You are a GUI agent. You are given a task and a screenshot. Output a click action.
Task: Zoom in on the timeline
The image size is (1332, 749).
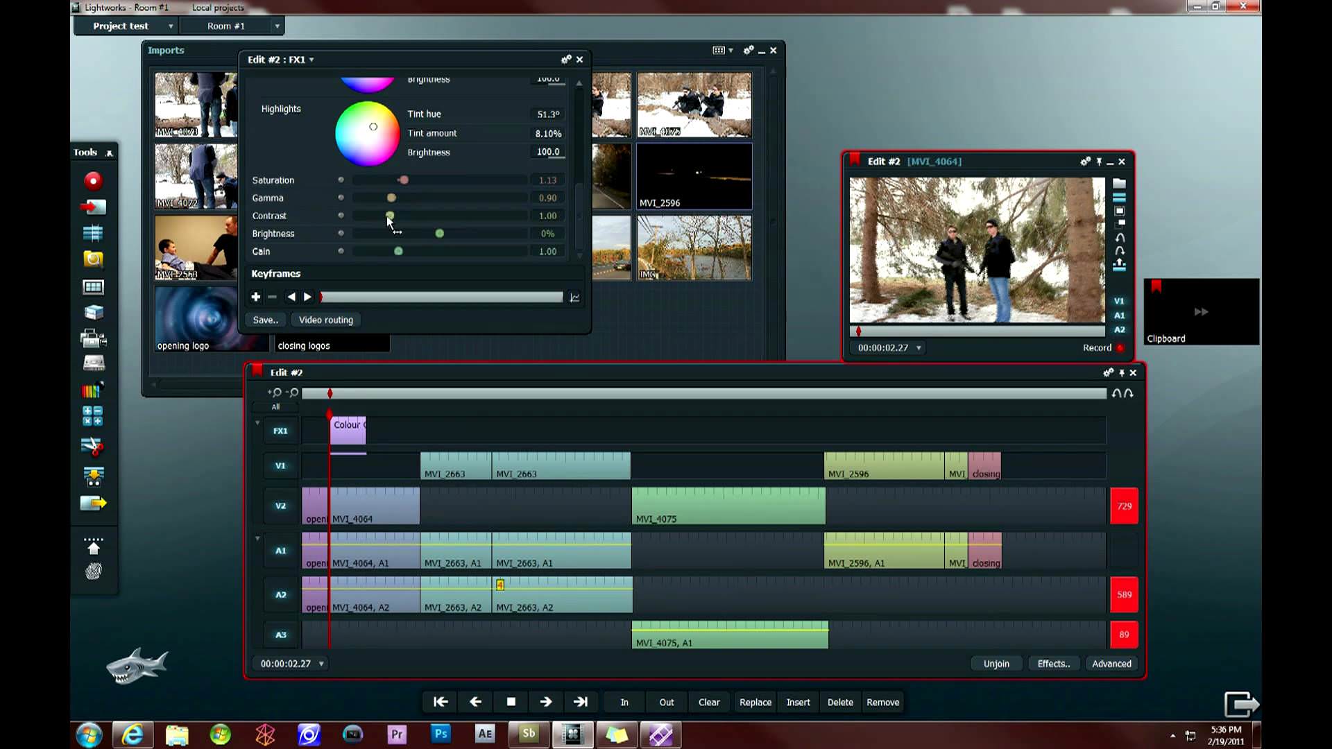pyautogui.click(x=275, y=393)
